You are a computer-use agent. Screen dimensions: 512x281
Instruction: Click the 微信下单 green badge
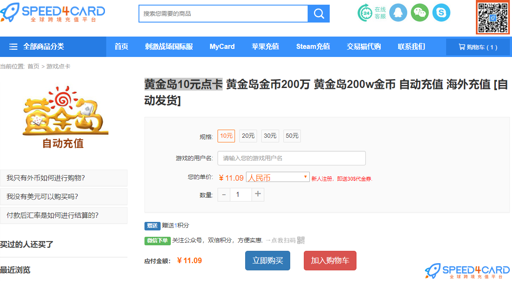[158, 241]
